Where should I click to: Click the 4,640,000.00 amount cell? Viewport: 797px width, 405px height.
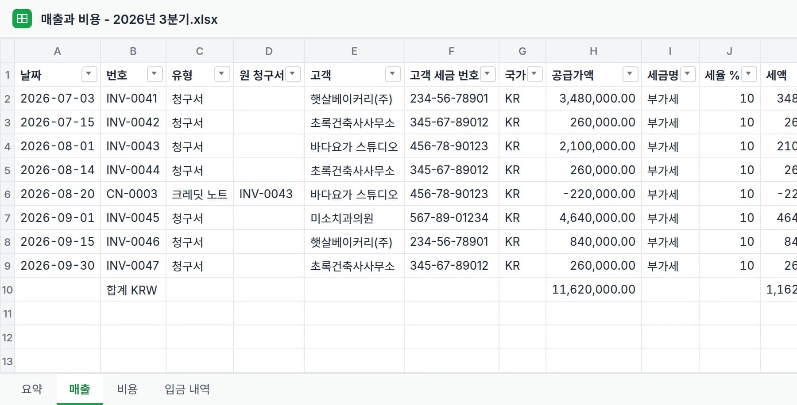594,218
